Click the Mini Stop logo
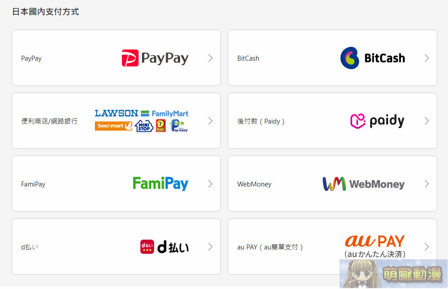Screen dimensions: 448x289 coord(144,126)
